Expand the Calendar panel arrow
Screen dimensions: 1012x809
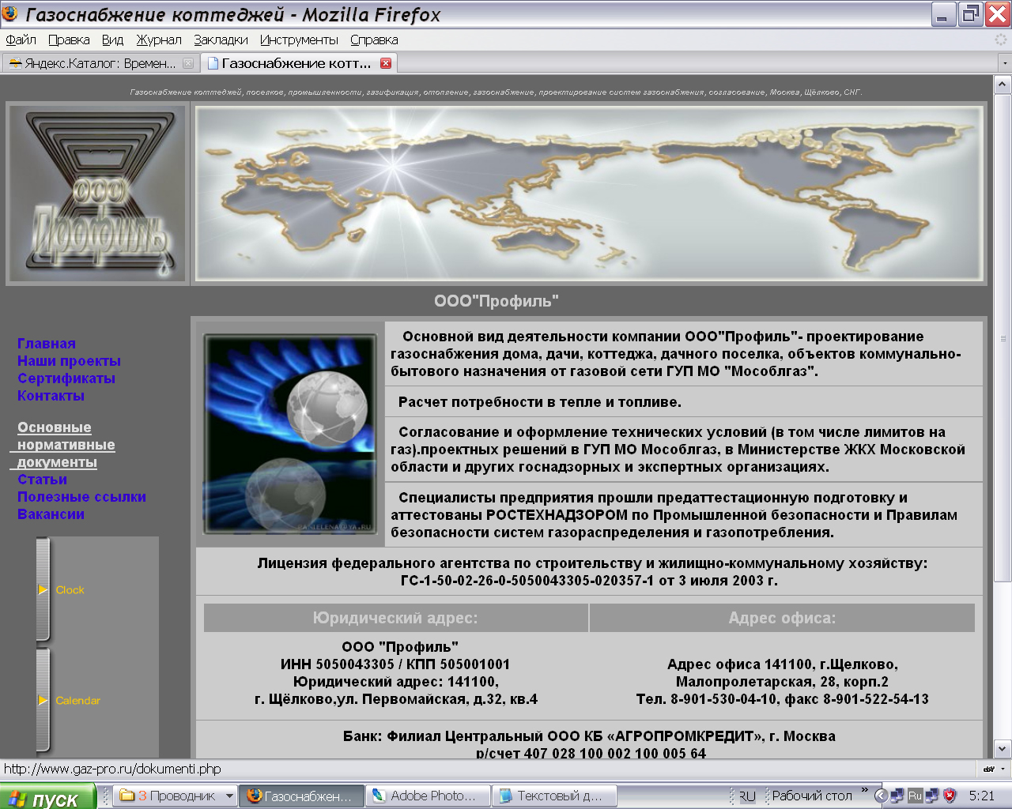pos(43,701)
